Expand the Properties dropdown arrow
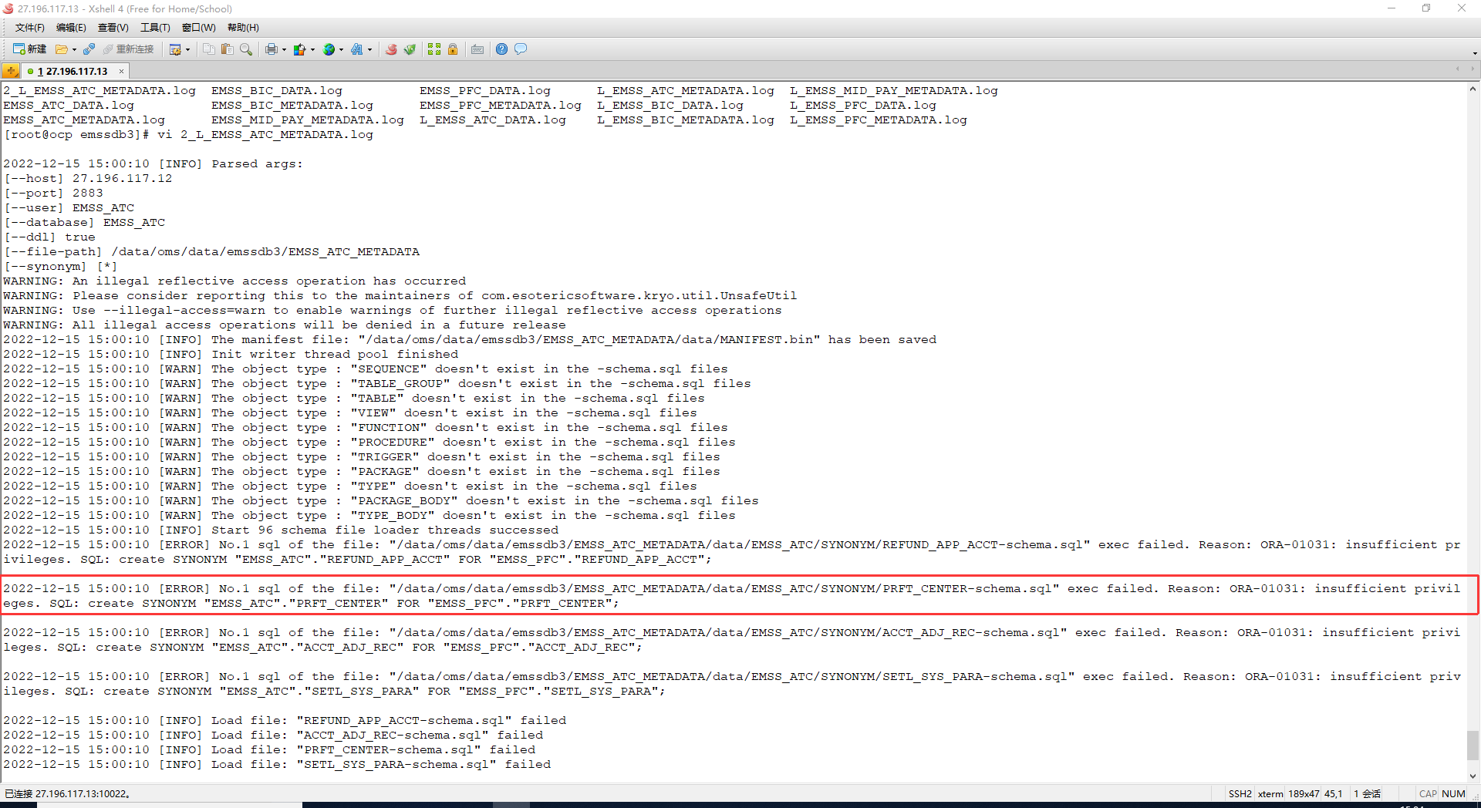Screen dimensions: 1481x808 [187, 50]
